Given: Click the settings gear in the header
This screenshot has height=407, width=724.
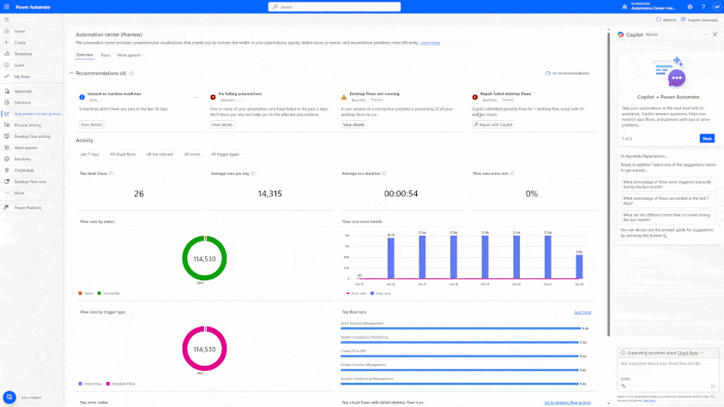Looking at the screenshot, I should [x=690, y=6].
